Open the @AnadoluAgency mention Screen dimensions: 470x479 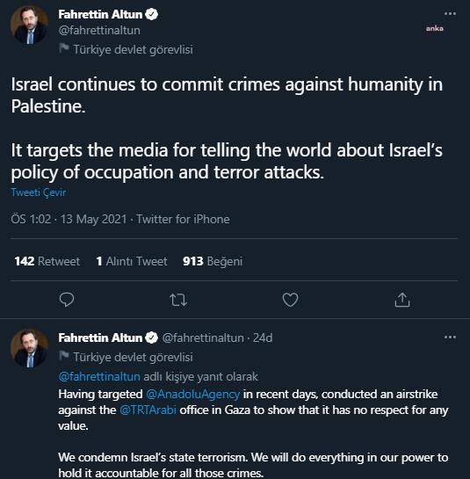[193, 394]
